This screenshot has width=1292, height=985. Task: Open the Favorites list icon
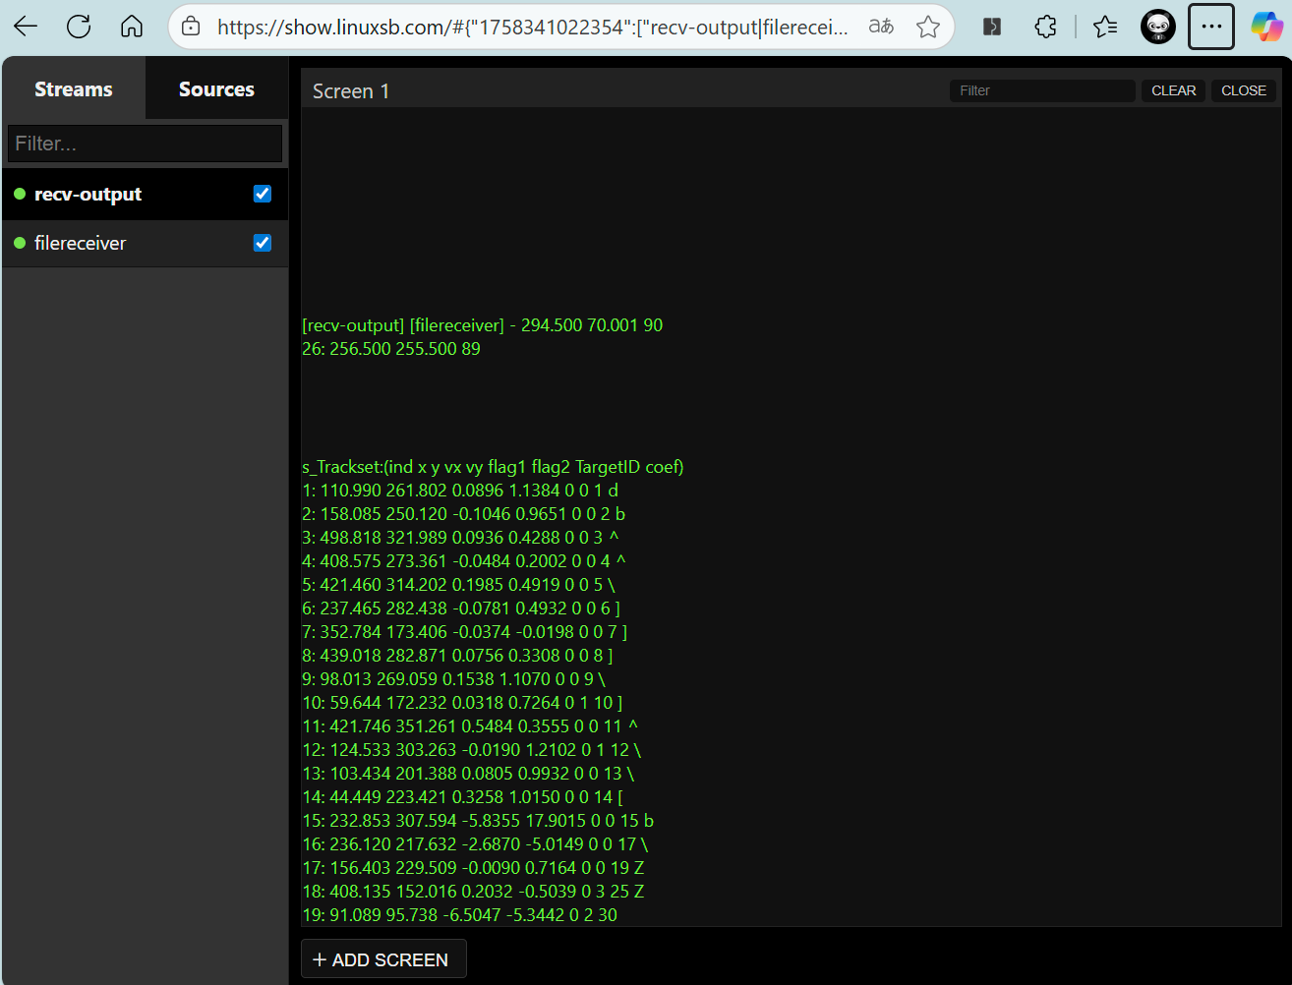1105,28
